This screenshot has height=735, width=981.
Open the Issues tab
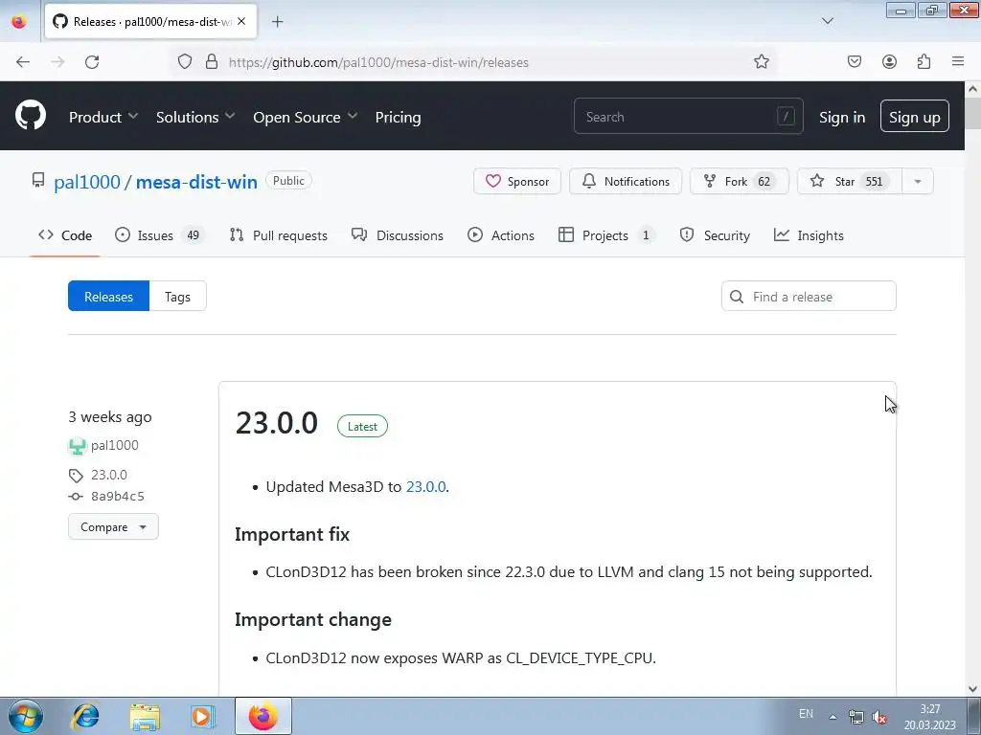[x=159, y=235]
